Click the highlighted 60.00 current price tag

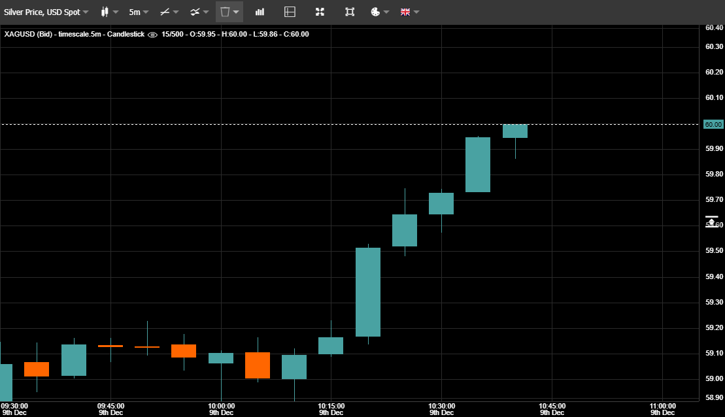(x=713, y=124)
